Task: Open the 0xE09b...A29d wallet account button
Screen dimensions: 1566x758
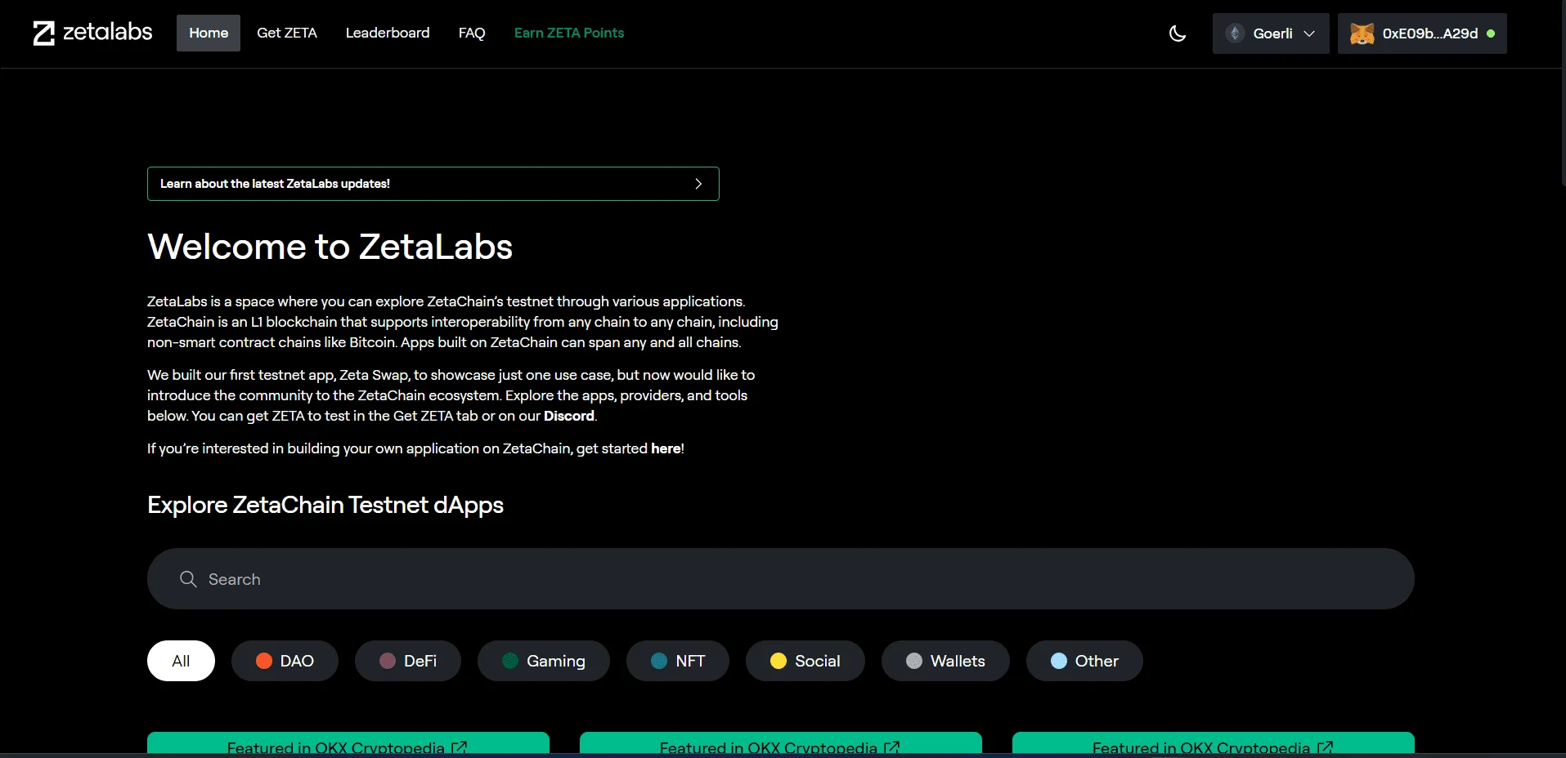Action: coord(1422,33)
